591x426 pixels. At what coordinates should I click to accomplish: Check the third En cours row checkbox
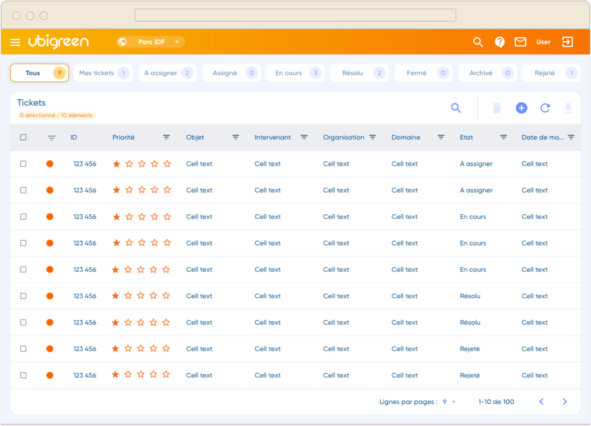tap(23, 269)
